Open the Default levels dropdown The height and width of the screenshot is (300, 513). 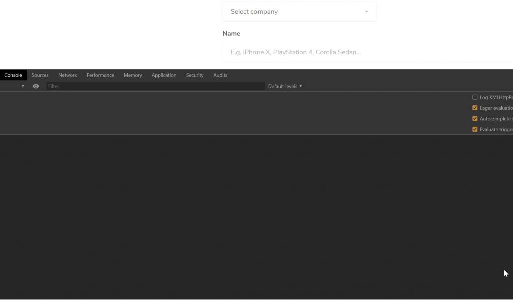tap(284, 86)
